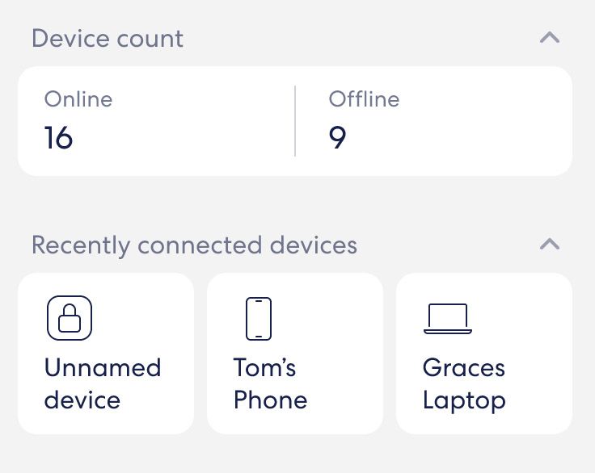Click the Unnamed device name text
Viewport: 595px width, 473px height.
click(x=103, y=384)
